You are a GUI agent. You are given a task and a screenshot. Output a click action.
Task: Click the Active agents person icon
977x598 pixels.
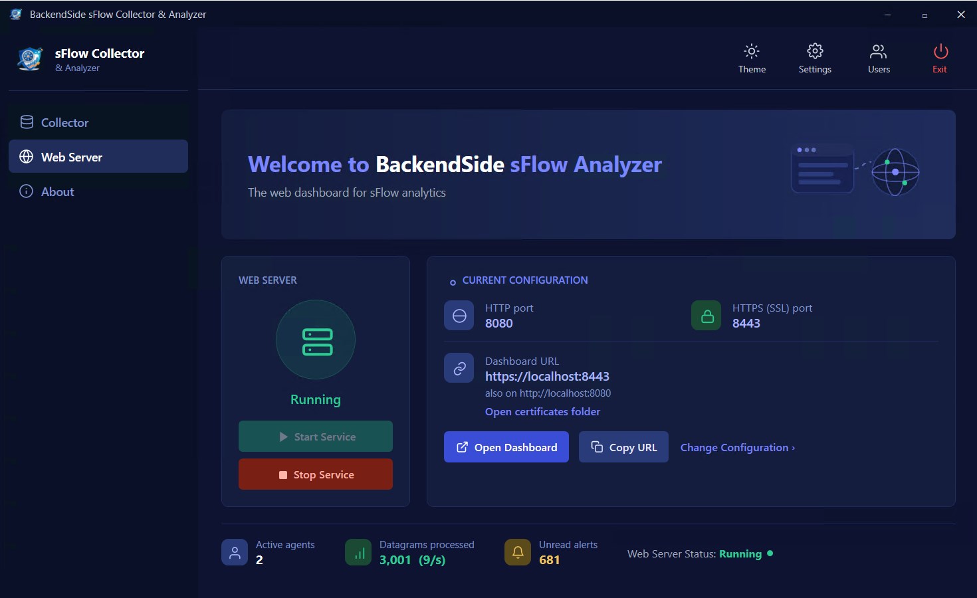(235, 552)
